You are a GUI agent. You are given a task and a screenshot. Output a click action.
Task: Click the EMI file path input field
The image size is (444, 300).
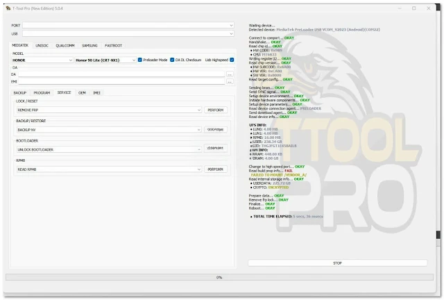click(x=121, y=82)
